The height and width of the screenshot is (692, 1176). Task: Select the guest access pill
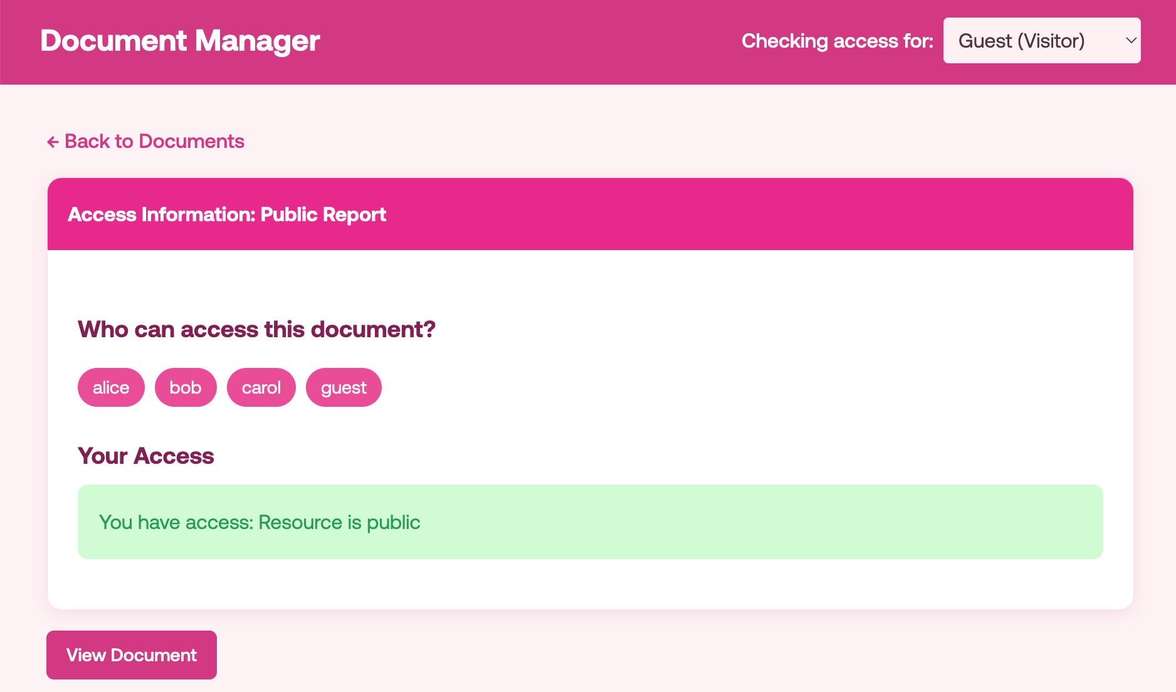pyautogui.click(x=344, y=387)
